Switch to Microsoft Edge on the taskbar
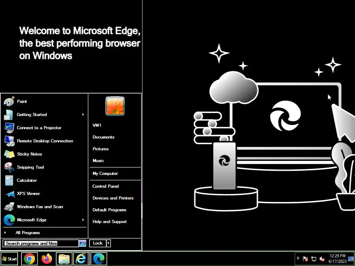Image resolution: width=355 pixels, height=266 pixels. tap(99, 259)
